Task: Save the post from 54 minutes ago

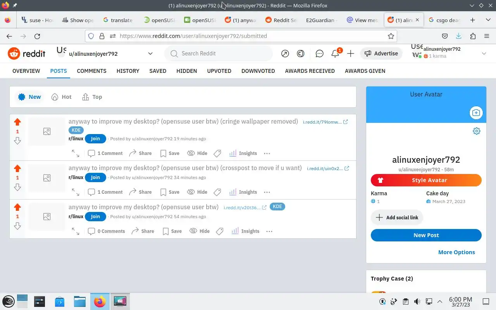Action: [172, 231]
